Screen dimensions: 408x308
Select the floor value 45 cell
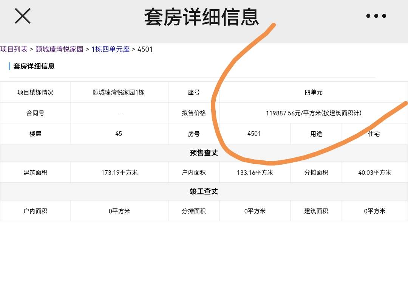pyautogui.click(x=119, y=134)
